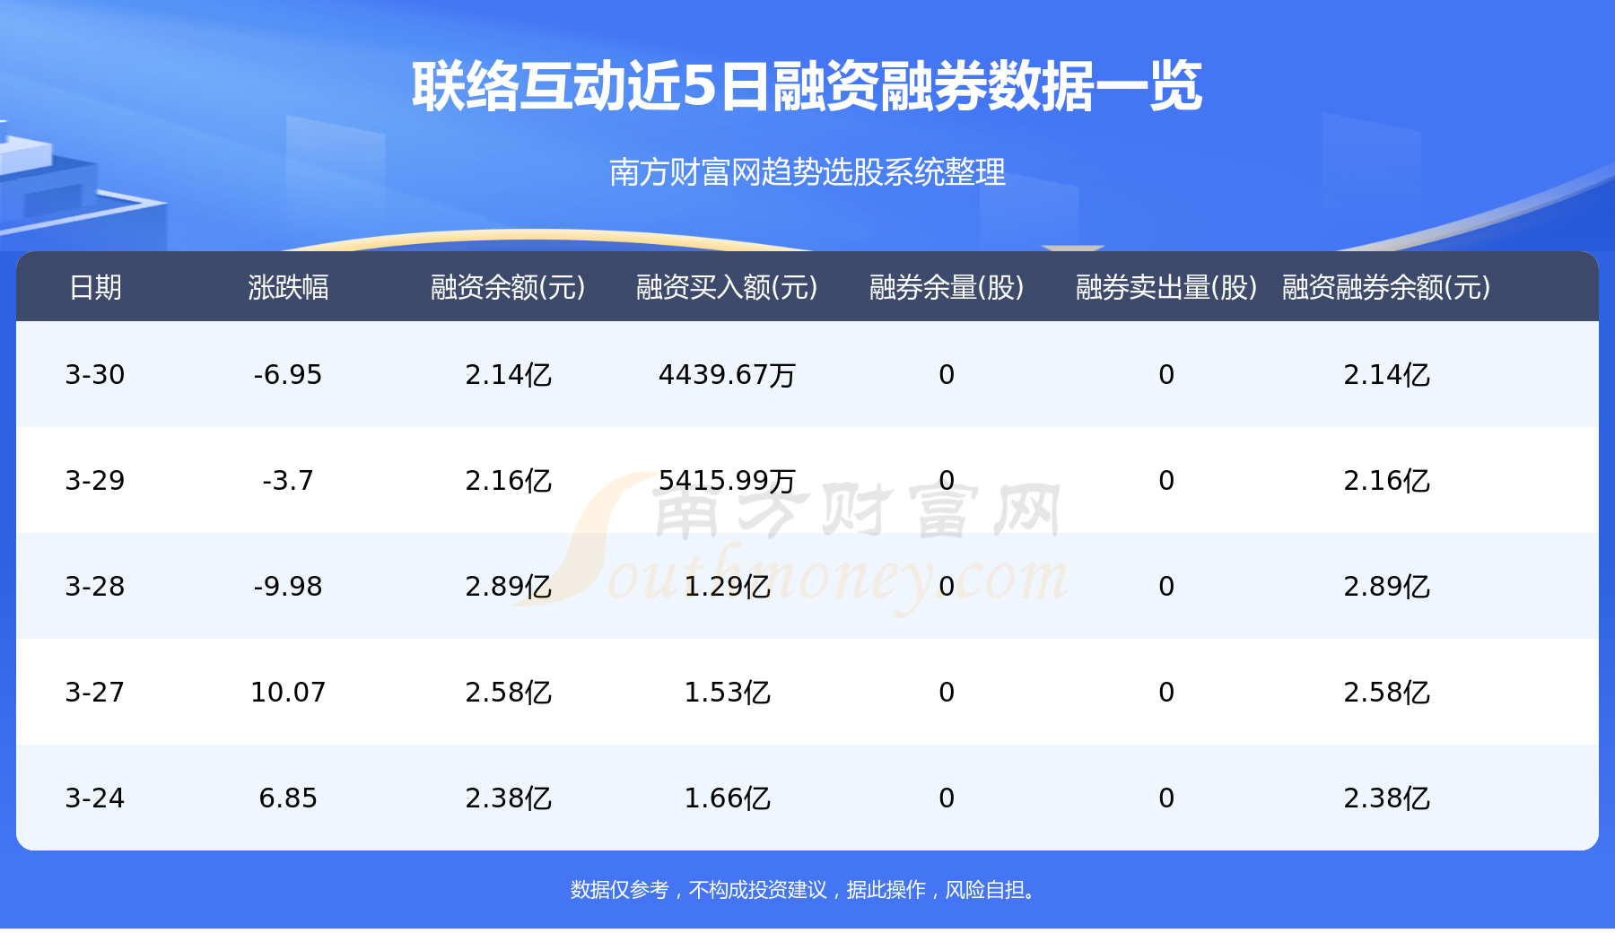Image resolution: width=1615 pixels, height=942 pixels.
Task: Click the buy amount 4439.67万
Action: point(727,374)
